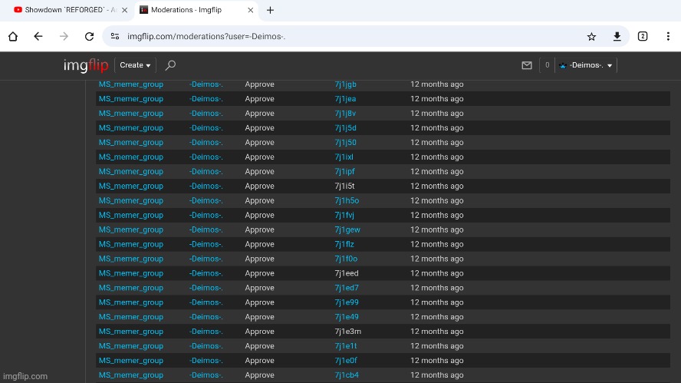
Task: Open image link 7j1j50
Action: click(345, 142)
